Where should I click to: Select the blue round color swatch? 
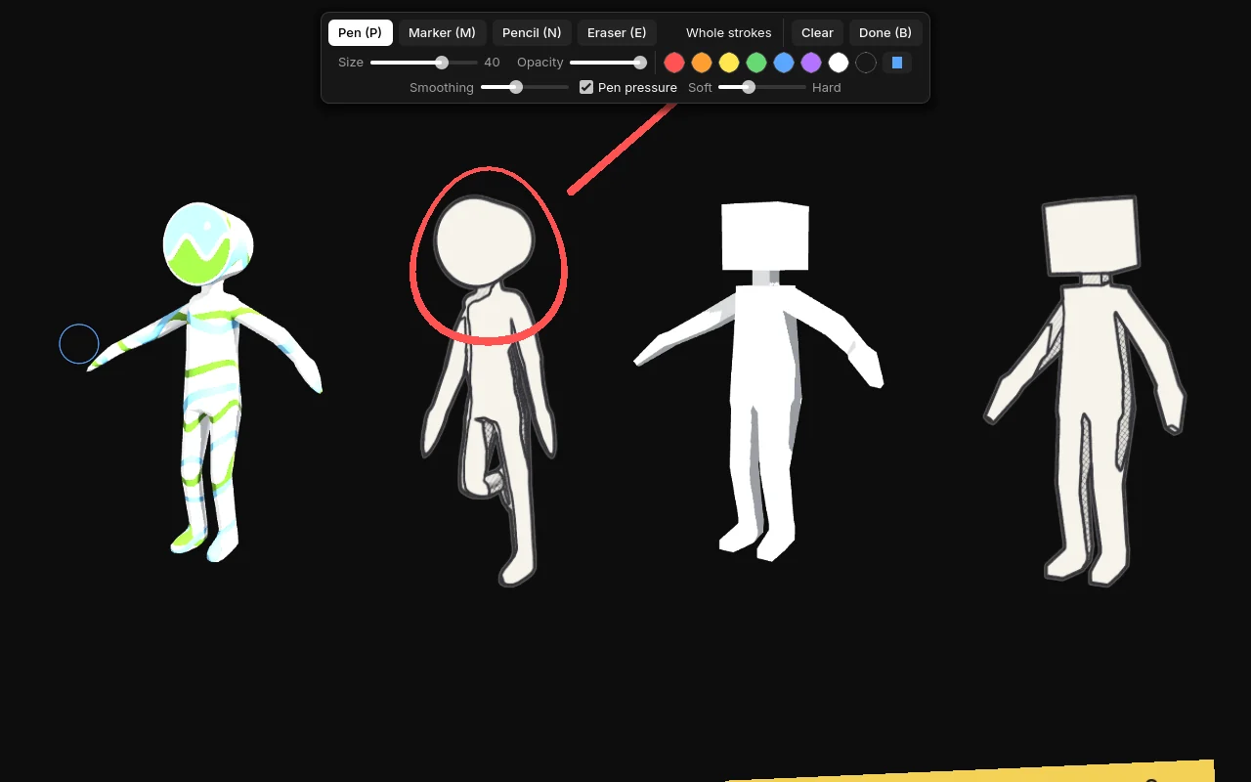tap(784, 63)
